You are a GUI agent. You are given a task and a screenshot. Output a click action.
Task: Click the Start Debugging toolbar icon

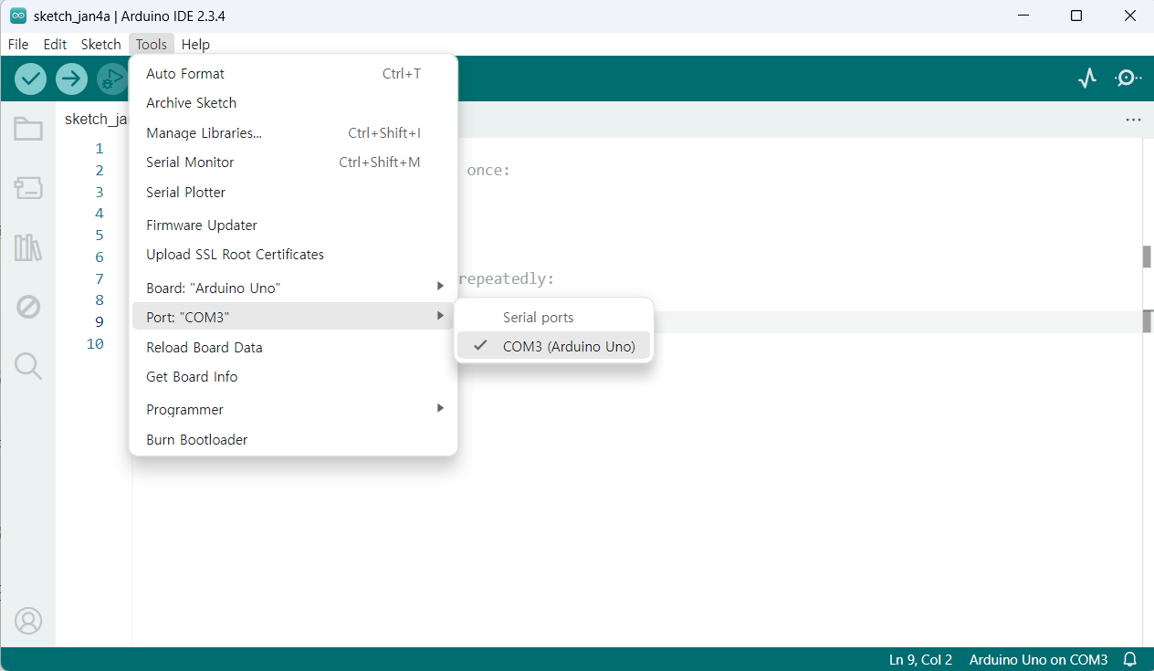pyautogui.click(x=112, y=79)
